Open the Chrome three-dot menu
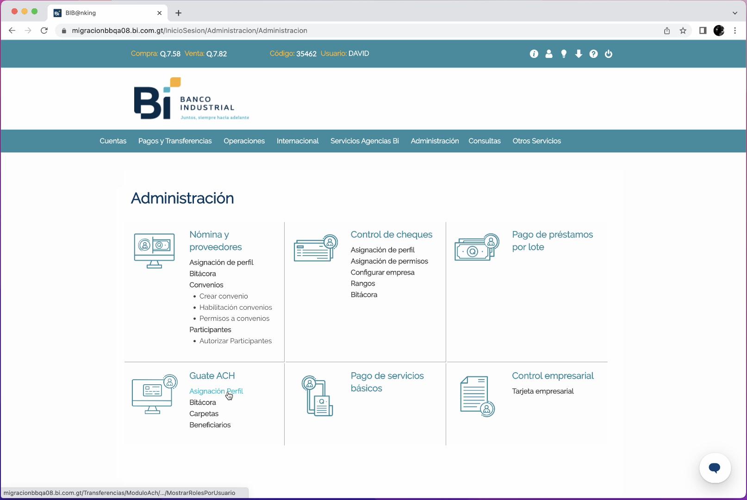The height and width of the screenshot is (500, 747). 735,31
